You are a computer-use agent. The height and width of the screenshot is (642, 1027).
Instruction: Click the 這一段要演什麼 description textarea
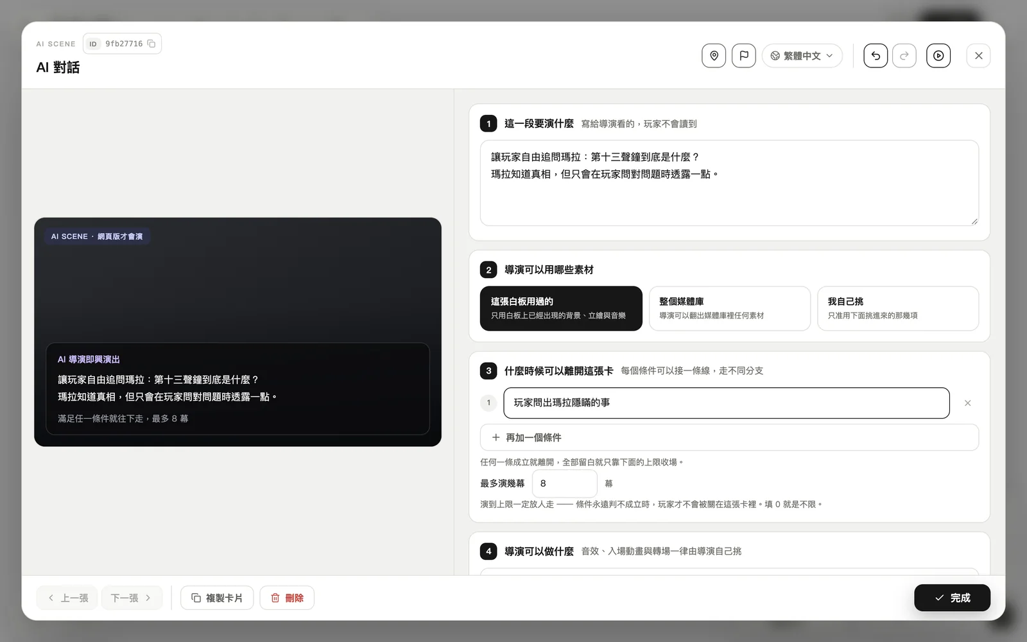[x=729, y=183]
